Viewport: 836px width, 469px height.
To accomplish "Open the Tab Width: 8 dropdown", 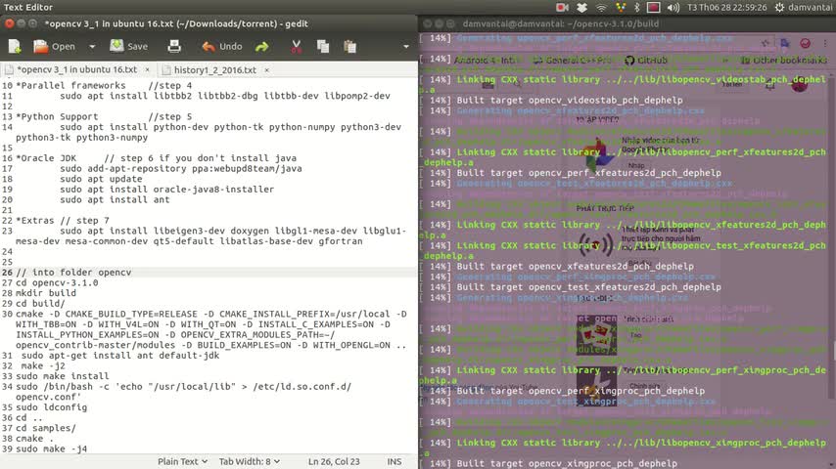I will (x=249, y=461).
